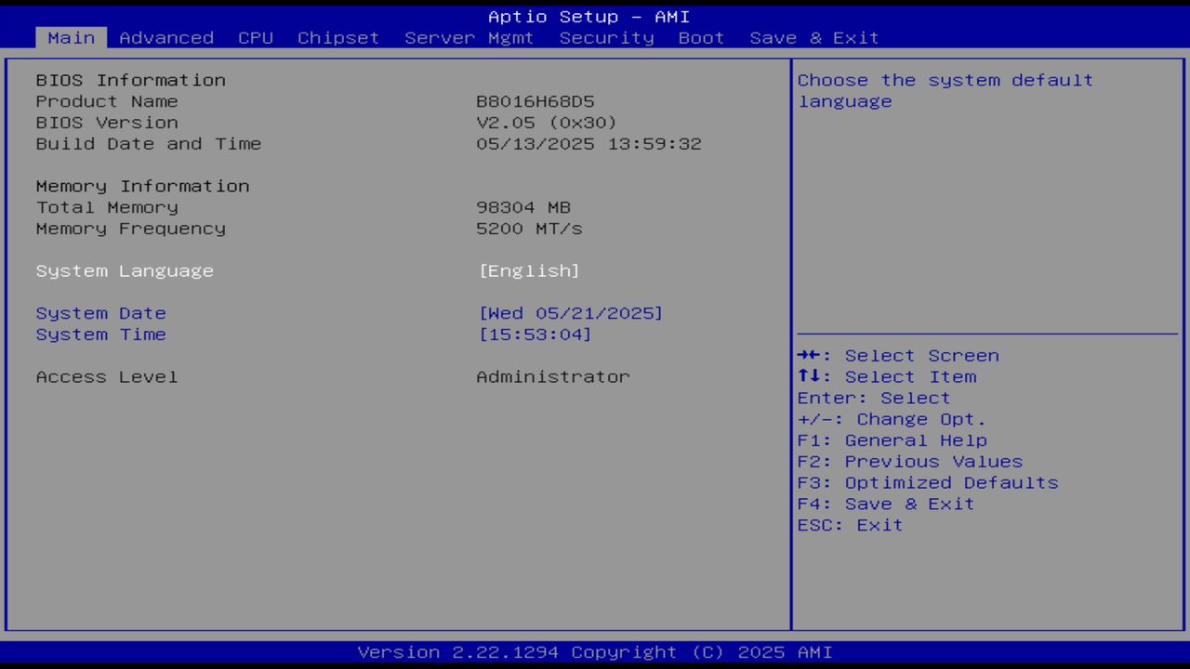Open the CPU setup tab
The image size is (1190, 669).
click(256, 37)
